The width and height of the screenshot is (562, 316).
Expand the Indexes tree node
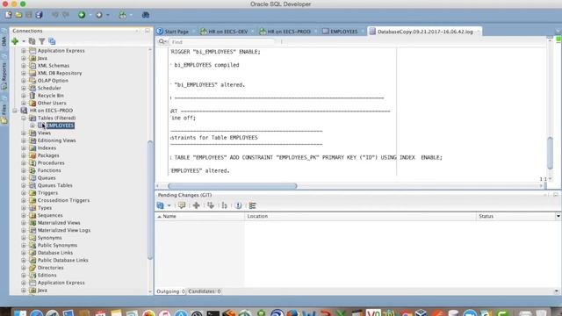24,148
